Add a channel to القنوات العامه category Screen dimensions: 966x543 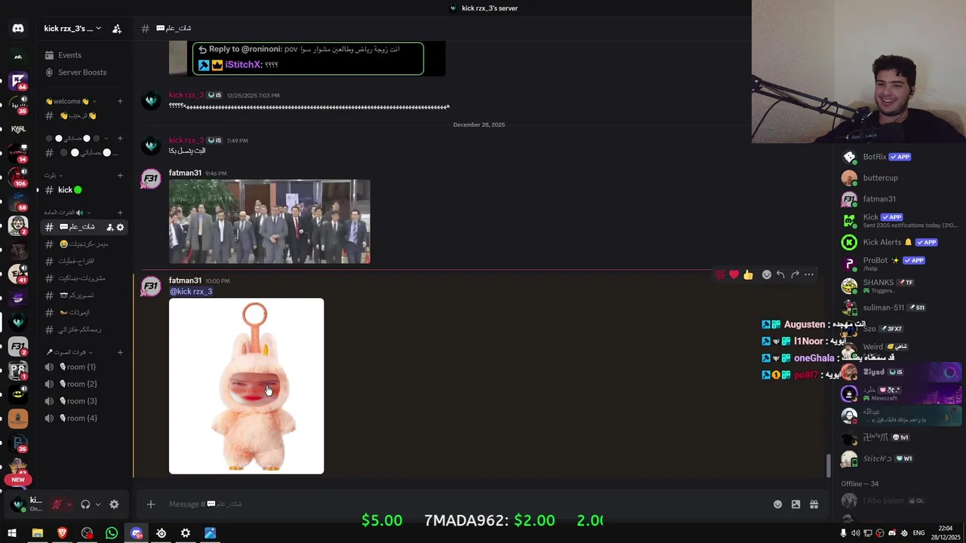(120, 213)
